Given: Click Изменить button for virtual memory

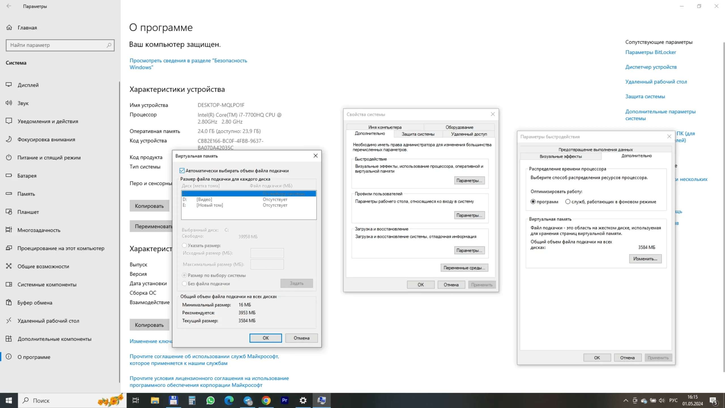Looking at the screenshot, I should [x=645, y=259].
